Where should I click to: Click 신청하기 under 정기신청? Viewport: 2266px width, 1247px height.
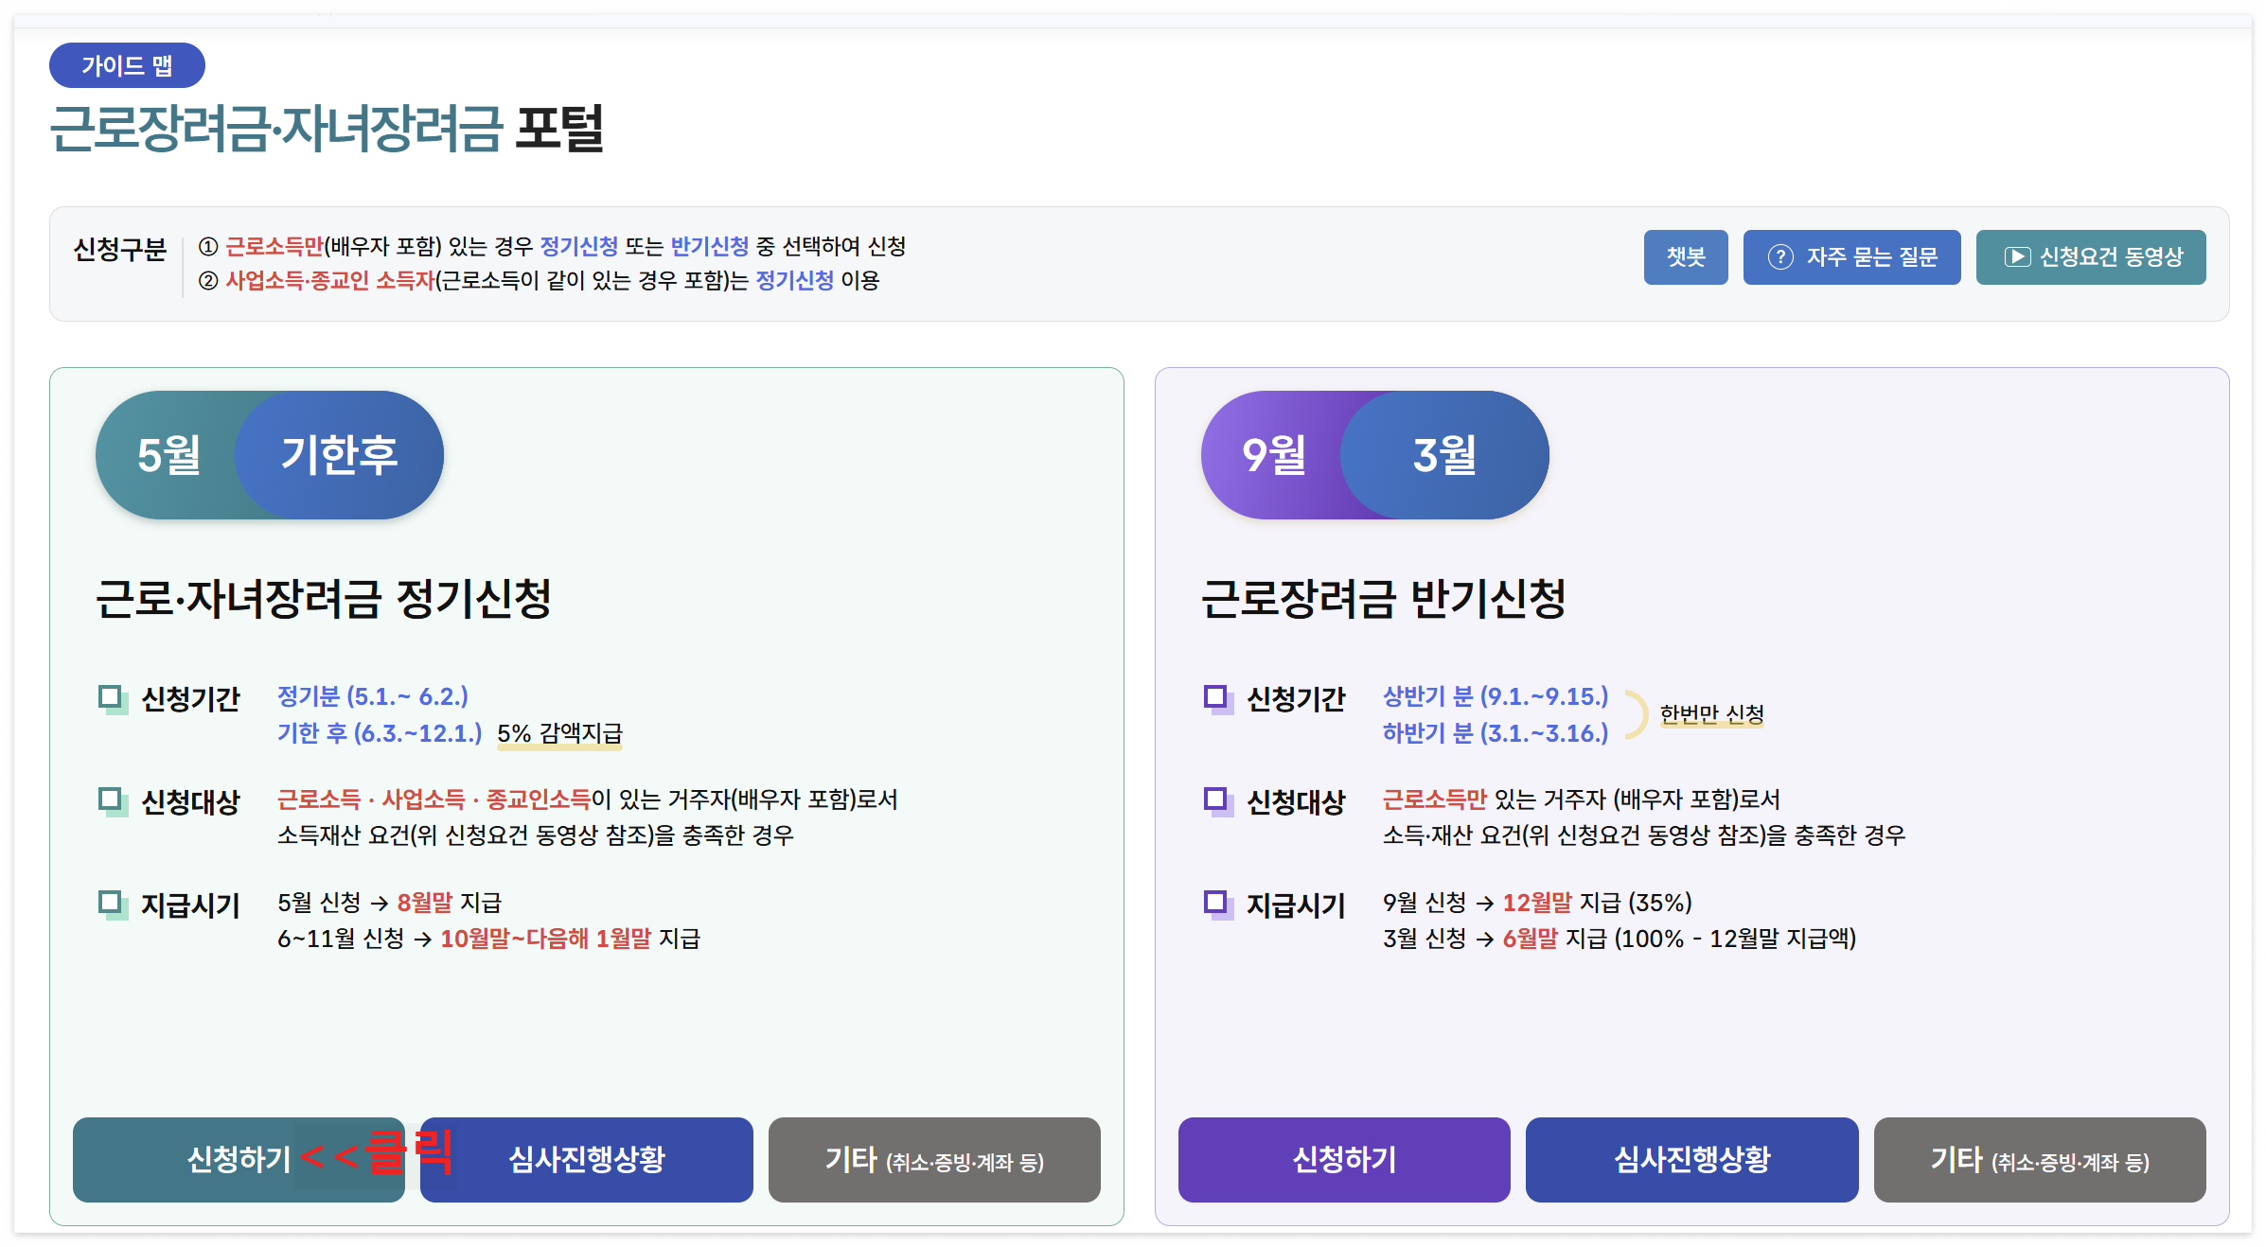pyautogui.click(x=237, y=1159)
